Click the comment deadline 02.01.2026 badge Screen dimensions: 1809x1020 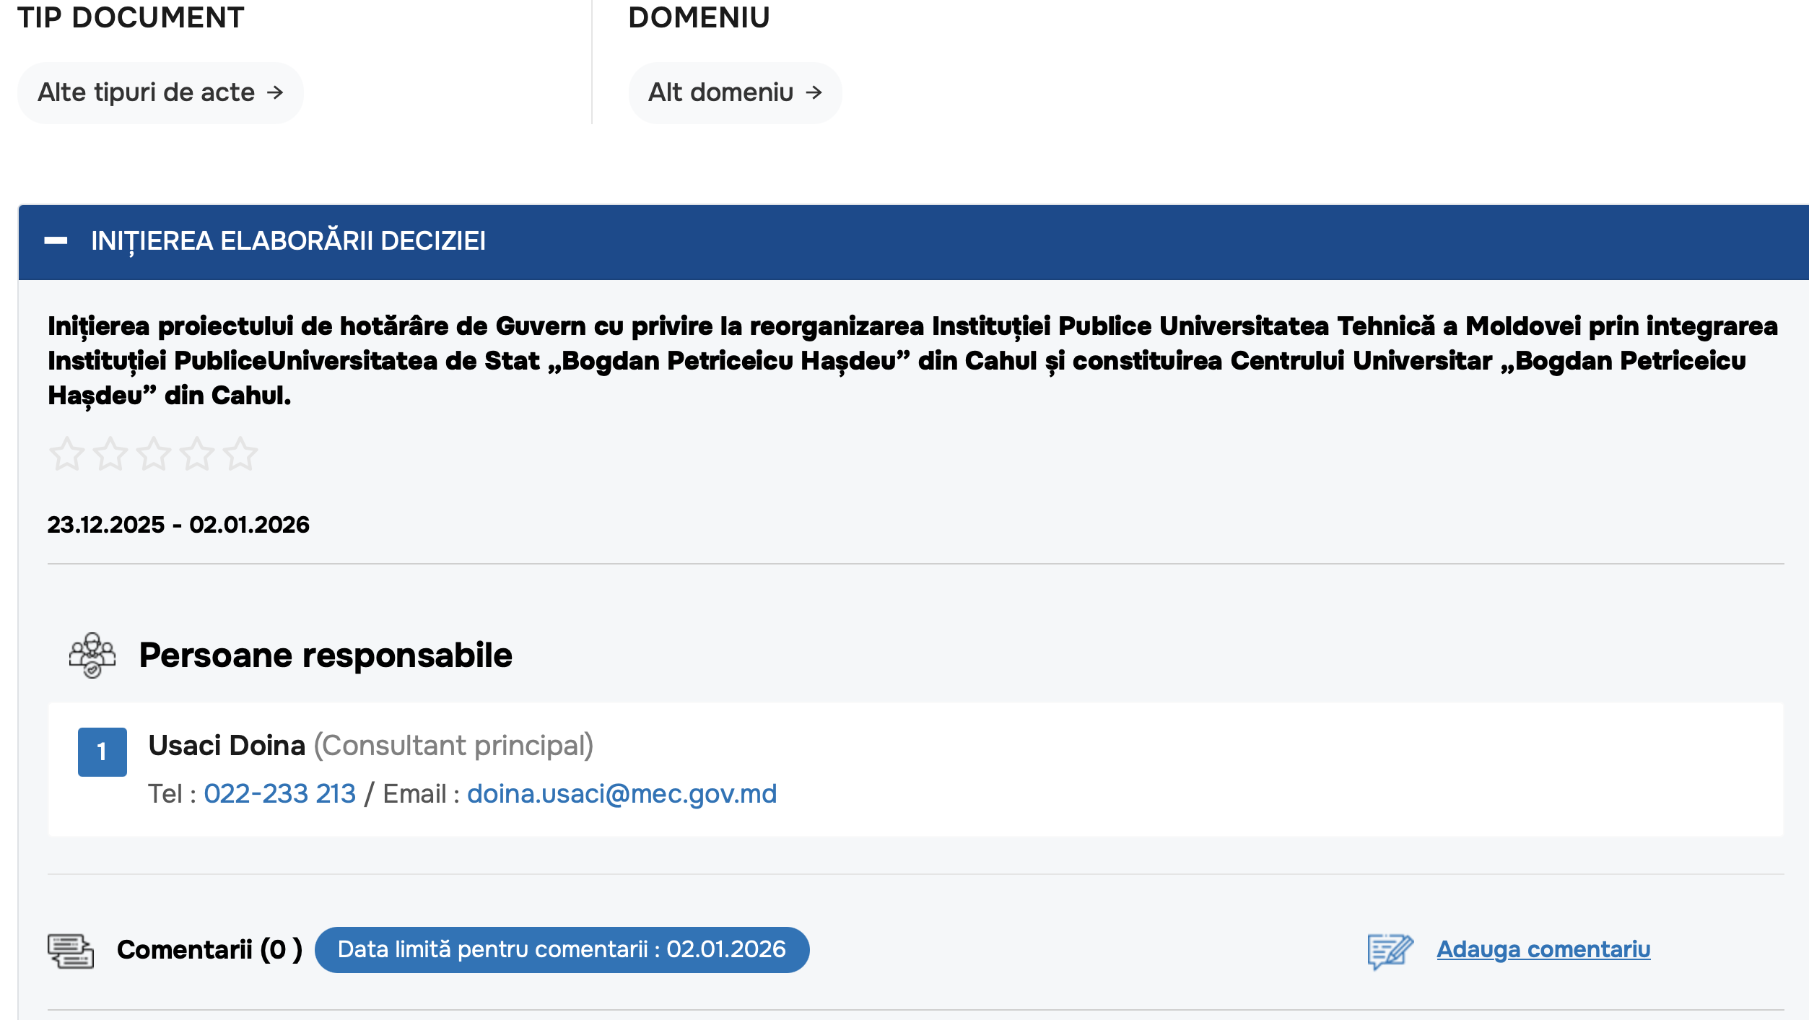click(562, 949)
